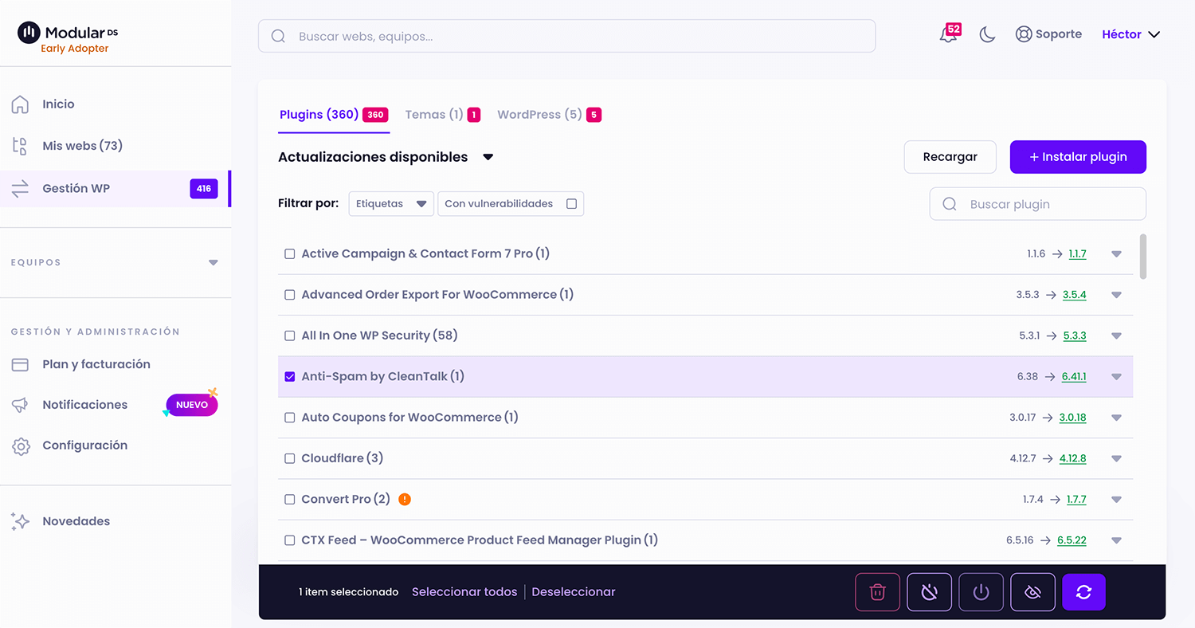This screenshot has width=1195, height=628.
Task: Check the Cloudflare plugin checkbox
Action: pyautogui.click(x=290, y=458)
